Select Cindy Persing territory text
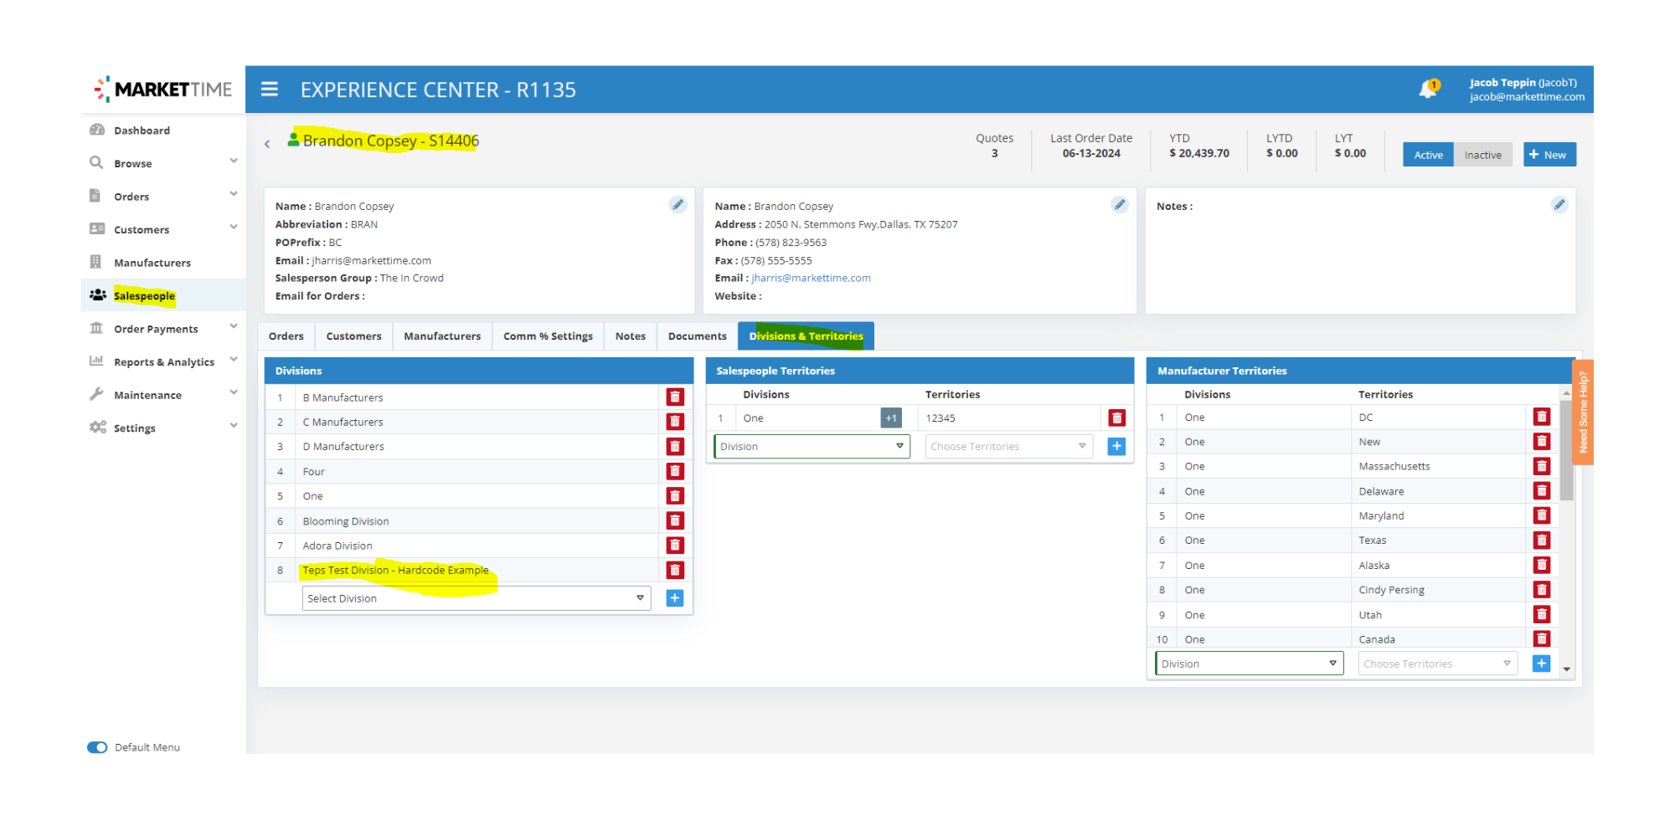This screenshot has height=820, width=1675. point(1391,590)
